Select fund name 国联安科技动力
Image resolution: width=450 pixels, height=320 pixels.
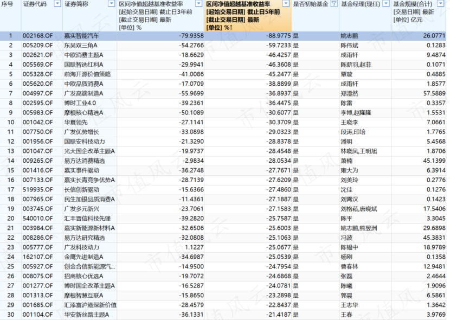coord(85,142)
